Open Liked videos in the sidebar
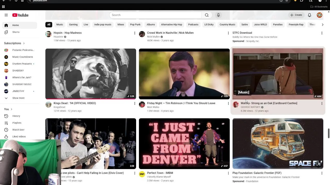This screenshot has width=330, height=185. (x=20, y=136)
